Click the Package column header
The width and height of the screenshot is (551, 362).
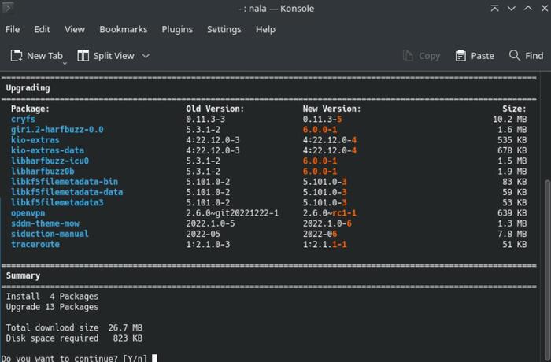pyautogui.click(x=30, y=109)
